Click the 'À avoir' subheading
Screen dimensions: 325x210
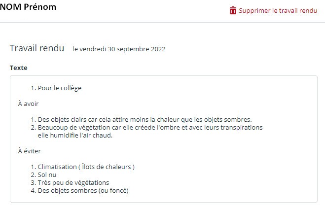[x=28, y=104]
